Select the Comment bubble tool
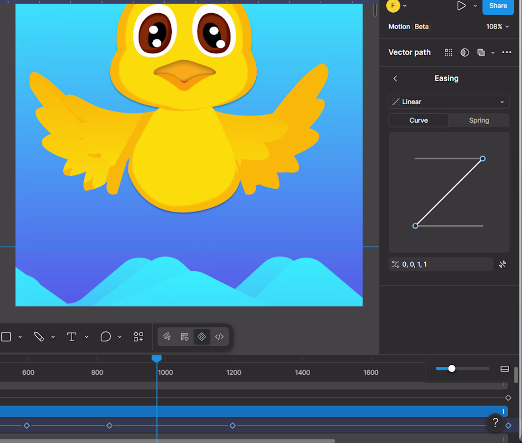The image size is (522, 443). (105, 337)
